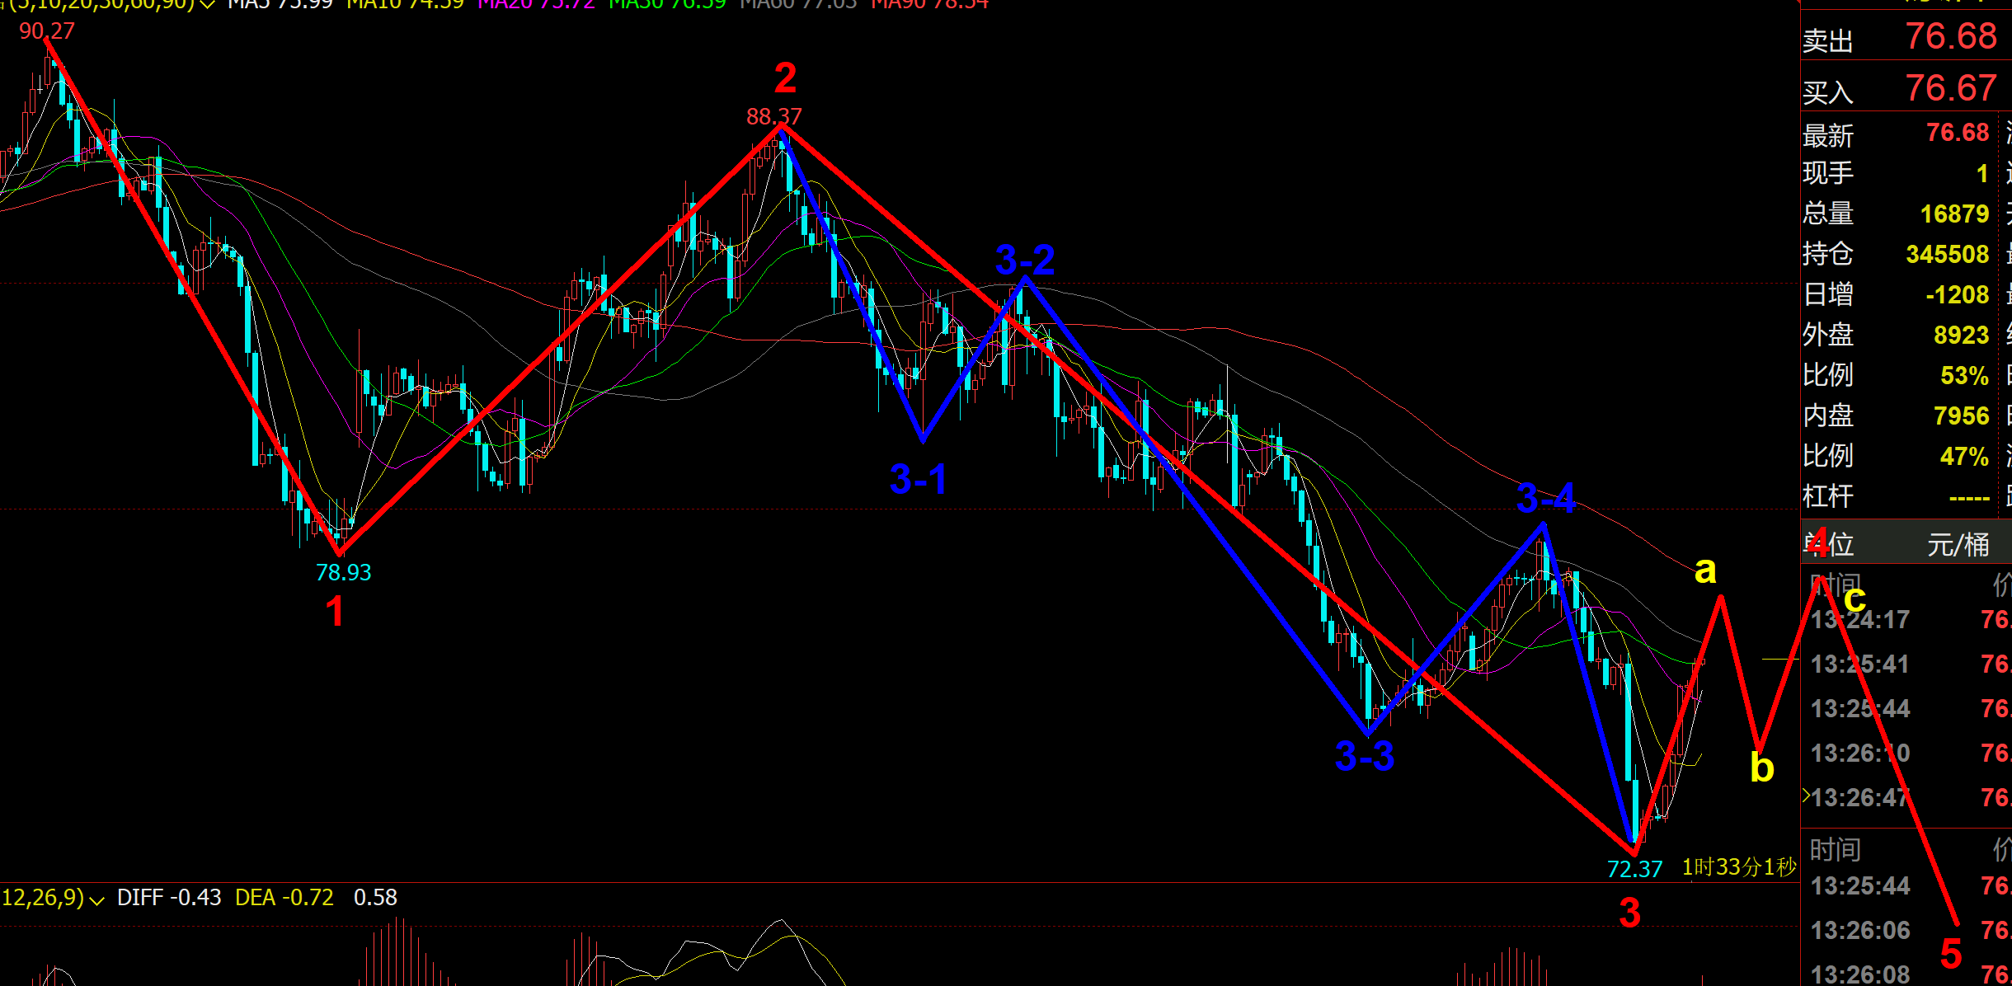Click the yellow b projection label
The height and width of the screenshot is (986, 2012).
point(1761,768)
